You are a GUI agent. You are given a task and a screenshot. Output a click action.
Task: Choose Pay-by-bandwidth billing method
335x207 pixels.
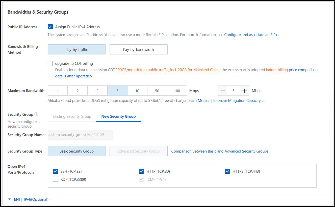click(x=138, y=50)
